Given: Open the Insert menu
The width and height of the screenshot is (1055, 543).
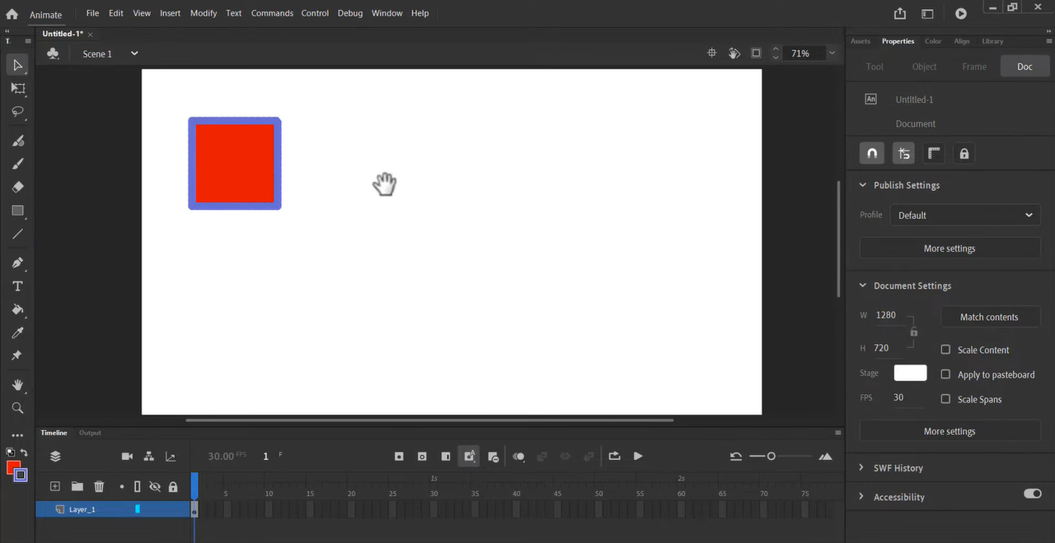Looking at the screenshot, I should coord(171,13).
